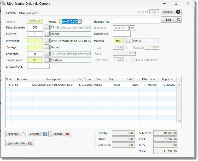Expand the Moneda dropdown arrow
This screenshot has height=161, width=198.
tap(128, 41)
